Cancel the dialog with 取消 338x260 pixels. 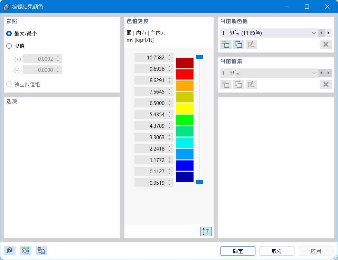click(x=276, y=251)
